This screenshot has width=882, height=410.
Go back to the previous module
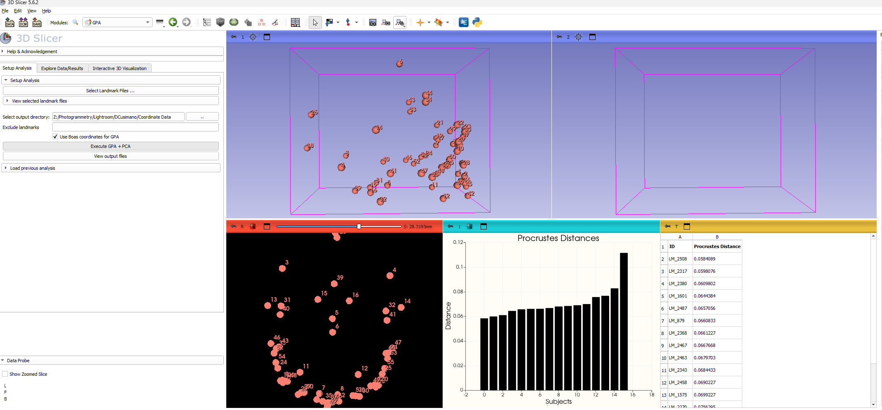(173, 22)
